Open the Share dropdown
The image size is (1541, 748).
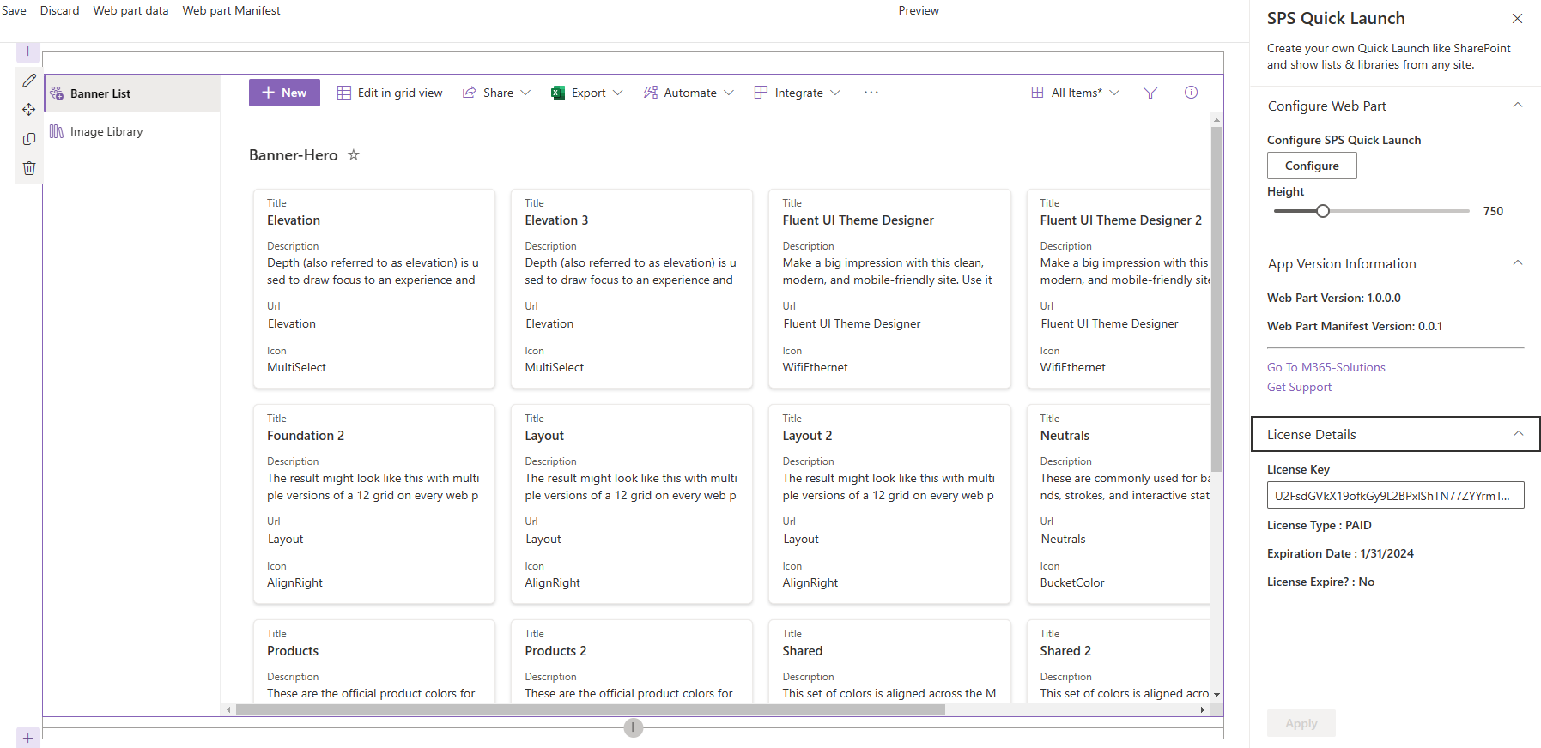point(496,93)
